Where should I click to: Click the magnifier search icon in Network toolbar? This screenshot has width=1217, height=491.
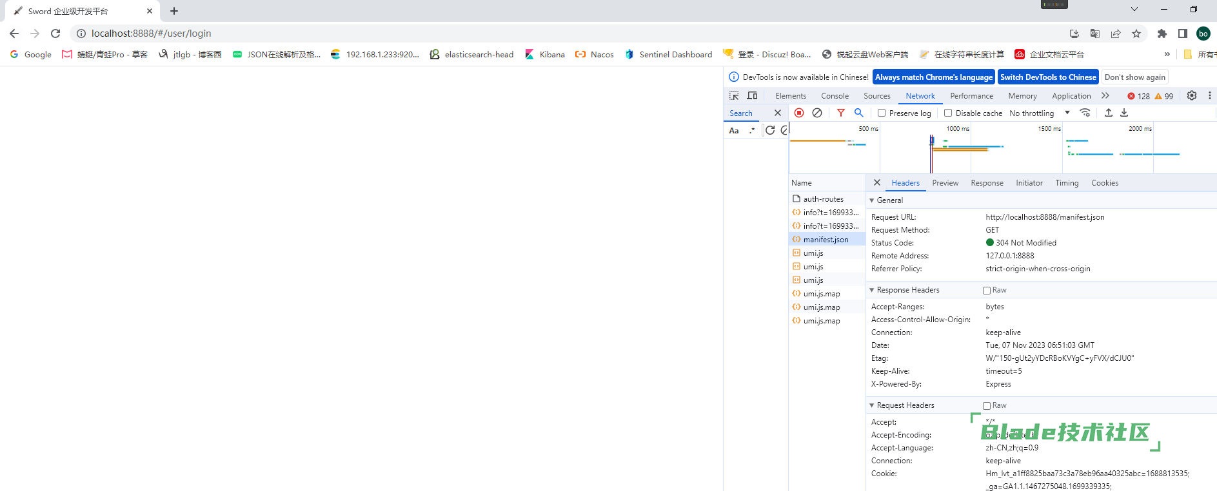(x=859, y=113)
